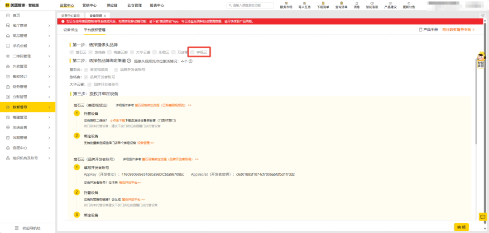The width and height of the screenshot is (489, 233).
Task: Check the 海康云眸 brand checkbox
Action: pyautogui.click(x=110, y=52)
